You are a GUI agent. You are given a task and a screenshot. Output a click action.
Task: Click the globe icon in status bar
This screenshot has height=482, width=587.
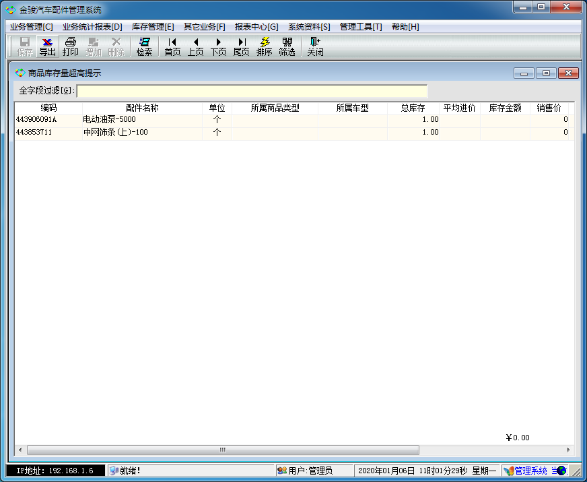[x=561, y=471]
